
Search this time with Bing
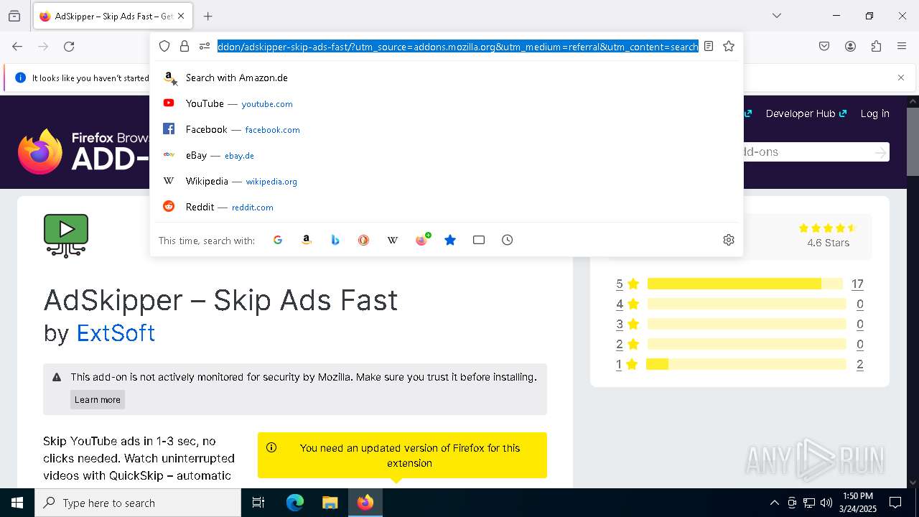pyautogui.click(x=335, y=240)
